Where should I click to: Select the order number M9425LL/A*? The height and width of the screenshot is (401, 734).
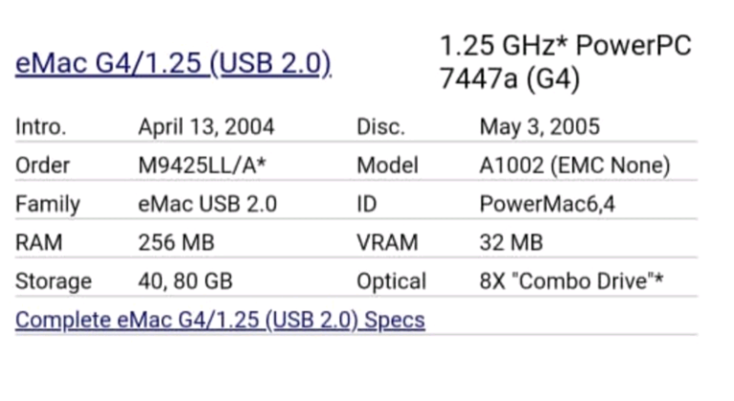(202, 165)
